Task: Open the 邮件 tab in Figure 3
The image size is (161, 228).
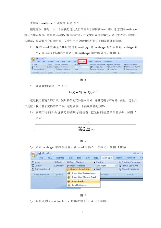Action: (x=79, y=158)
